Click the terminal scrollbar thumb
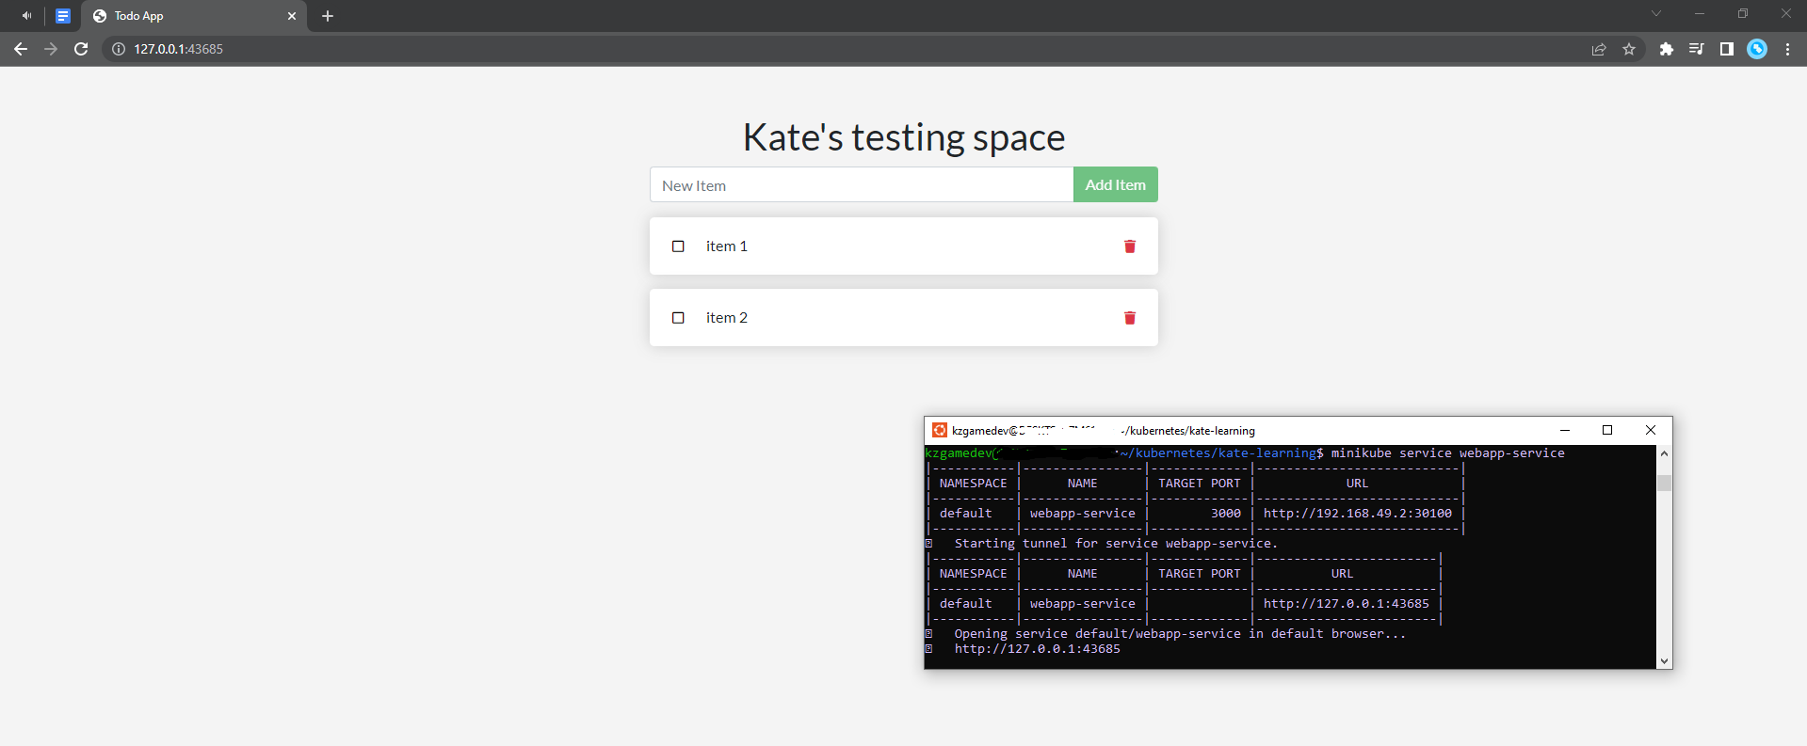 1664,483
